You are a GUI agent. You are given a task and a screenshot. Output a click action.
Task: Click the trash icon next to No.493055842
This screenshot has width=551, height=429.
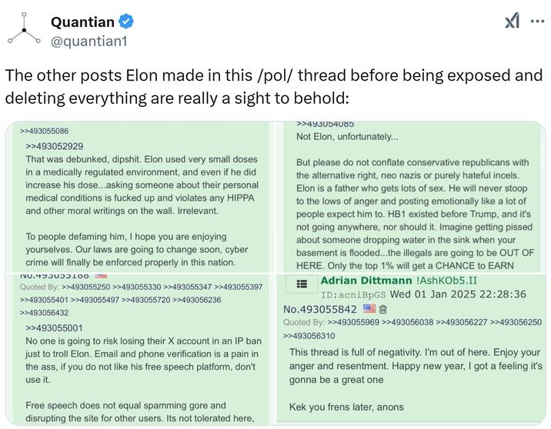coord(383,309)
